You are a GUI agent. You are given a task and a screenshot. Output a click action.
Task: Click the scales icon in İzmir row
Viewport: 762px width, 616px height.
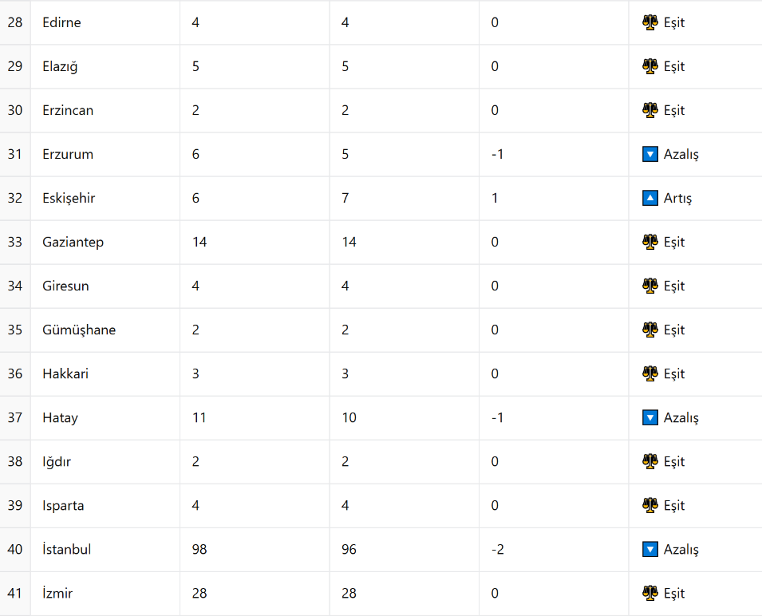(x=649, y=593)
